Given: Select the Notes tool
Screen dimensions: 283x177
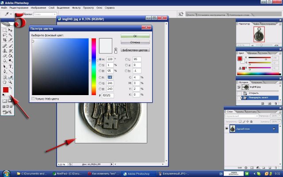Looking at the screenshot, I should (5, 77).
